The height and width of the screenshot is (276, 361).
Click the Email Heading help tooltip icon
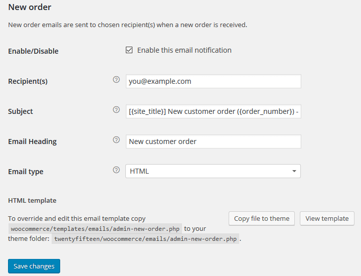pyautogui.click(x=116, y=140)
